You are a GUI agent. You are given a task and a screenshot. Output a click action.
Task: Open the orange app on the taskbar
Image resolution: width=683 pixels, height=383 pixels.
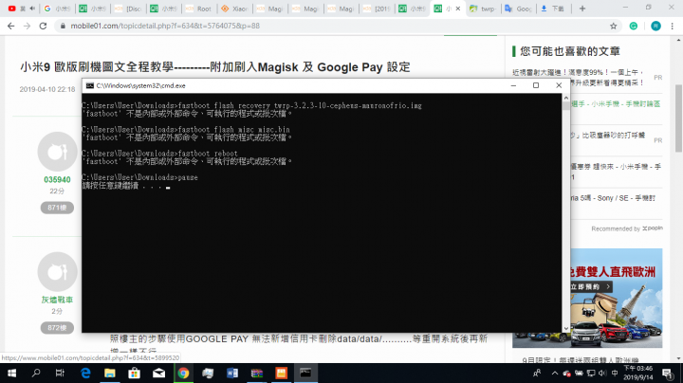(282, 373)
